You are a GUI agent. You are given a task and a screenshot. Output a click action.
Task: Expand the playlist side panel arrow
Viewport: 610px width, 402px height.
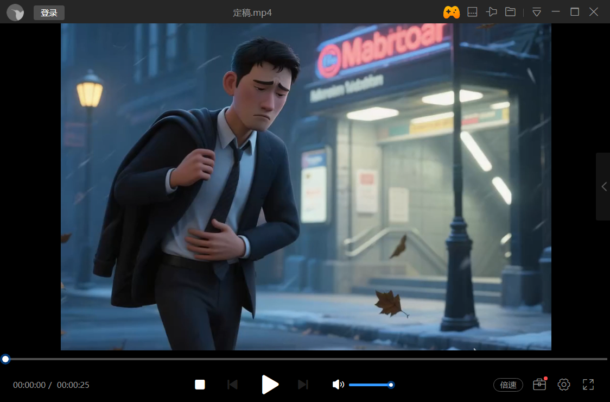click(603, 186)
